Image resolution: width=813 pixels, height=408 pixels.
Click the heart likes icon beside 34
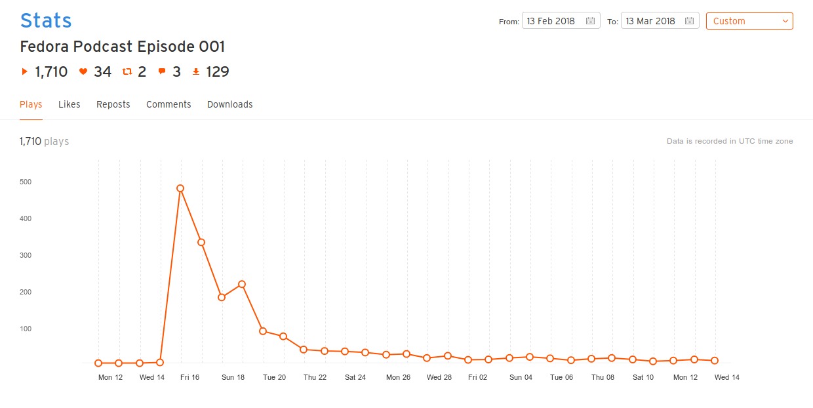click(x=83, y=71)
